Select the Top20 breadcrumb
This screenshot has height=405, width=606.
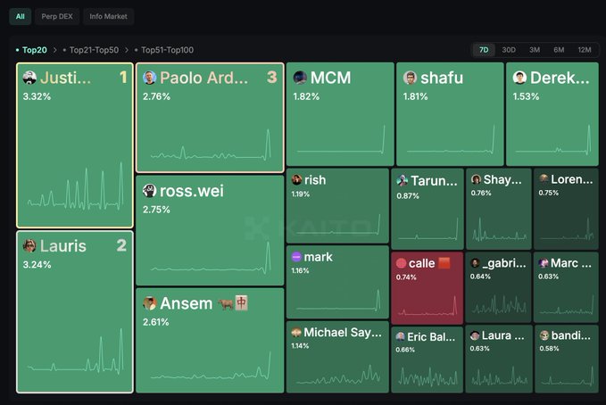[x=35, y=50]
